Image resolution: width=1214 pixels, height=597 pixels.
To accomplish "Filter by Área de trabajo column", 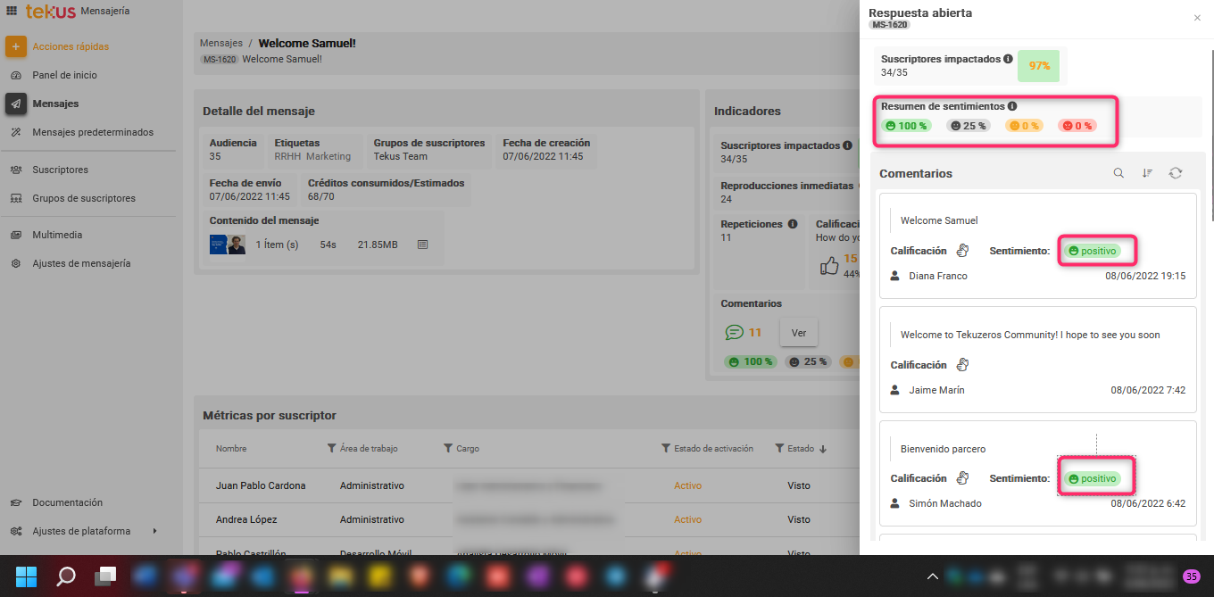I will point(332,449).
